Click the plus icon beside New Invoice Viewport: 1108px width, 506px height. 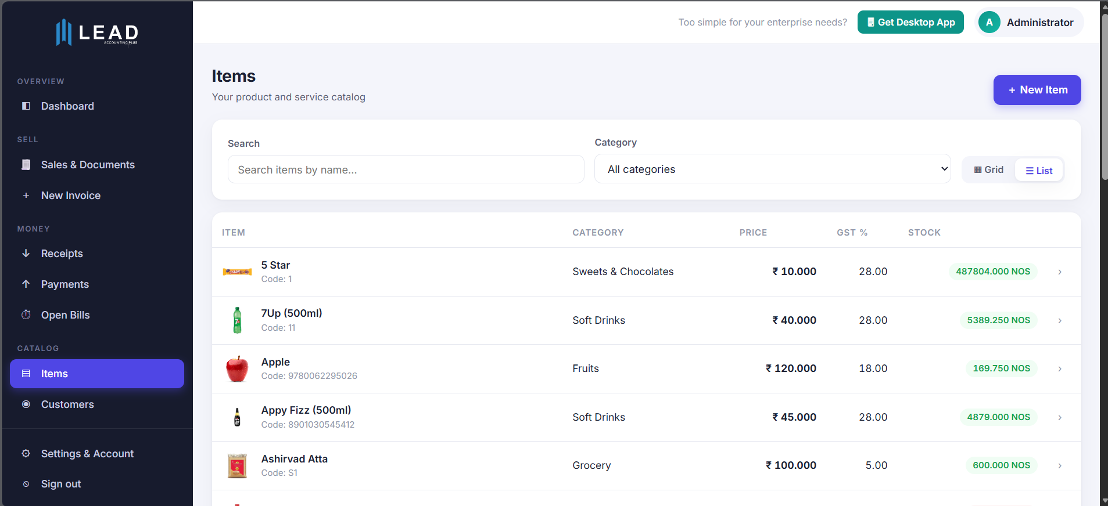tap(26, 196)
